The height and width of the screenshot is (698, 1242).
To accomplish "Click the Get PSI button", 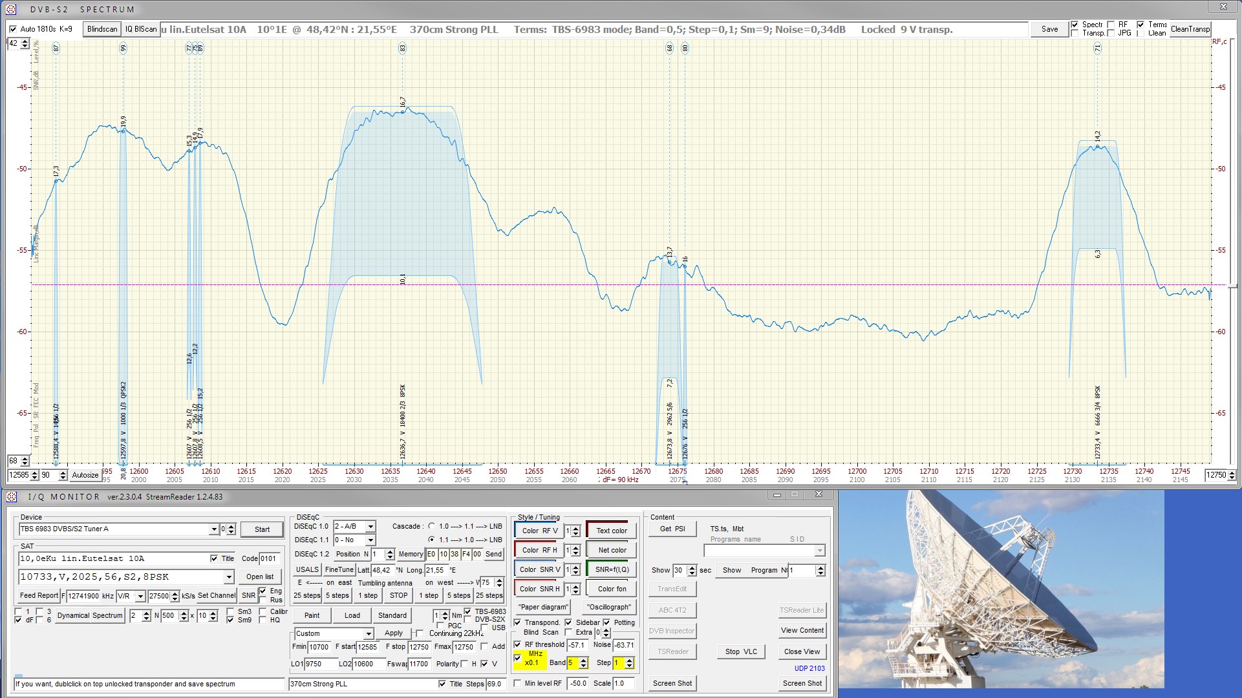I will [672, 529].
